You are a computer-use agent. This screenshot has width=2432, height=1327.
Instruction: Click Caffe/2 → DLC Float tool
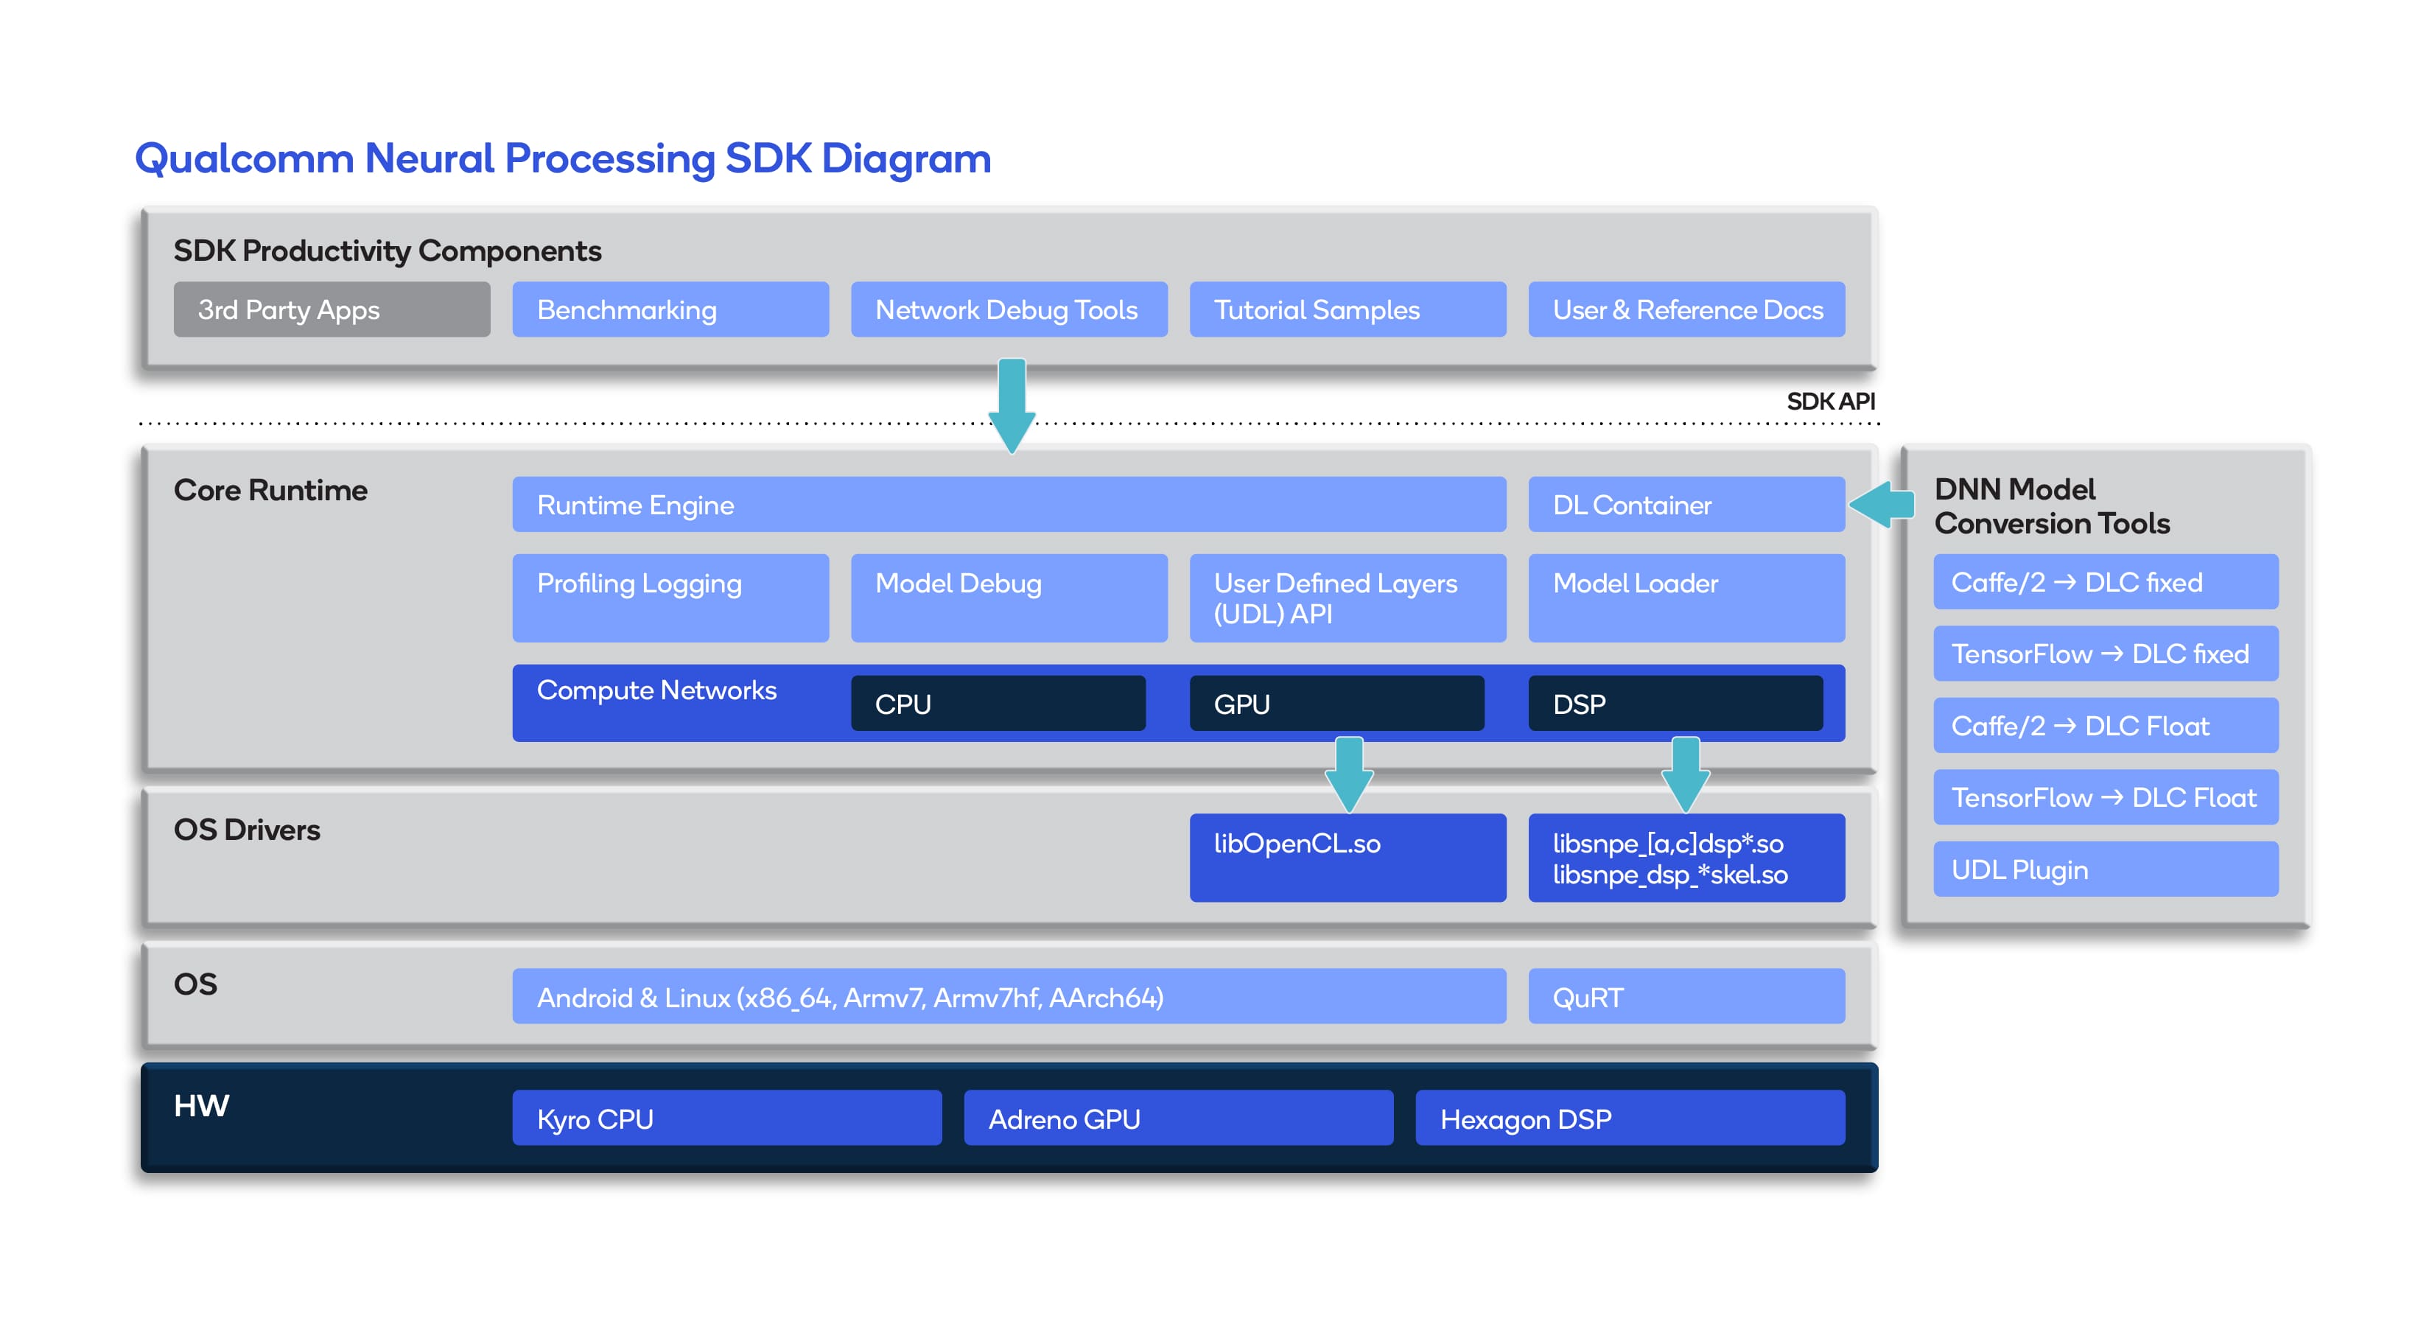[x=2106, y=725]
